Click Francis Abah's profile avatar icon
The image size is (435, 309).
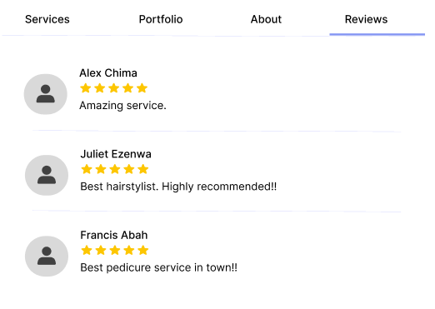(47, 257)
